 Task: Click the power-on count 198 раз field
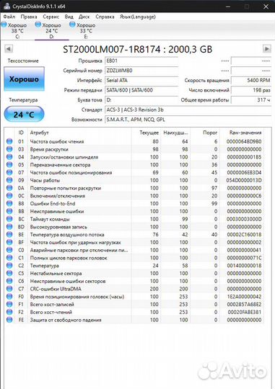click(251, 90)
